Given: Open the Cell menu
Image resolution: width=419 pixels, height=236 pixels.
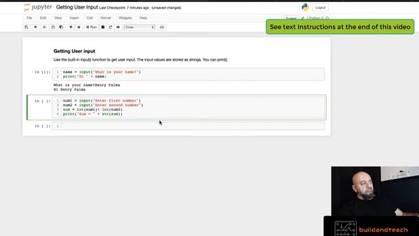Looking at the screenshot, I should pos(90,18).
